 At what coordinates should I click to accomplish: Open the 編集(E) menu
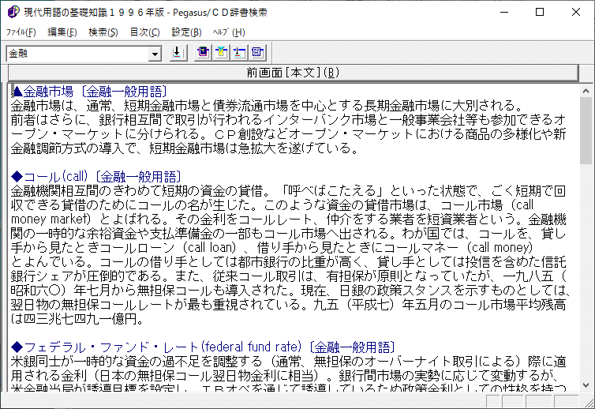pyautogui.click(x=62, y=32)
